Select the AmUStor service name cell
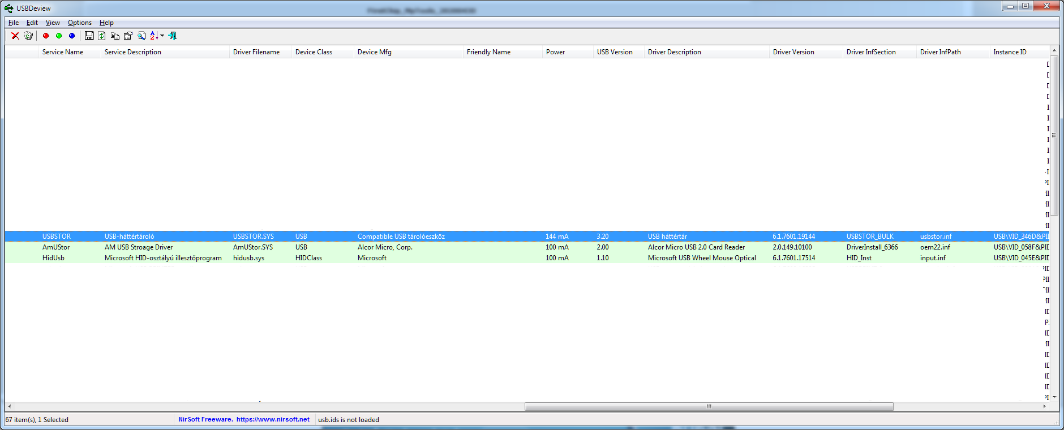Viewport: 1064px width, 430px height. 56,247
